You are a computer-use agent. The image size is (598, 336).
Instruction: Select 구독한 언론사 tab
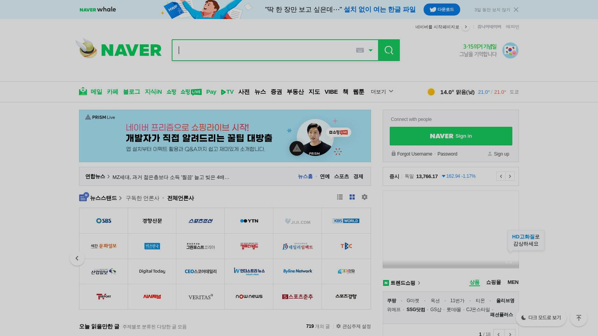pos(142,198)
